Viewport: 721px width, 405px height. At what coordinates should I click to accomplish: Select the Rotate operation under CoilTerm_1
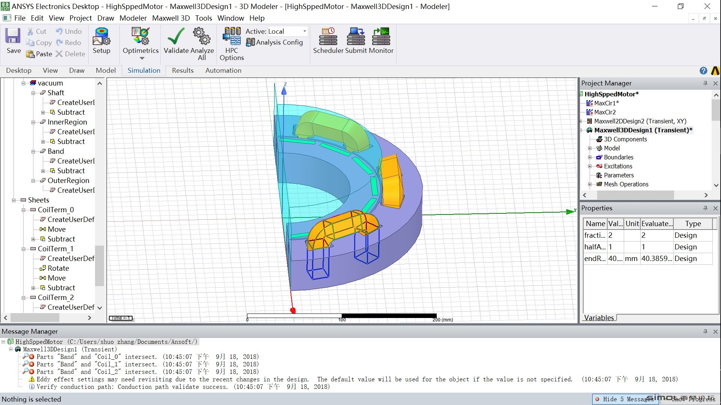tap(58, 268)
